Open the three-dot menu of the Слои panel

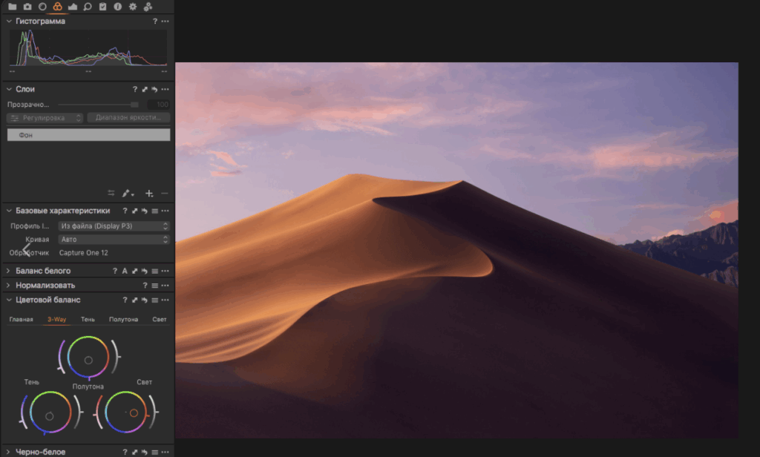tap(166, 89)
